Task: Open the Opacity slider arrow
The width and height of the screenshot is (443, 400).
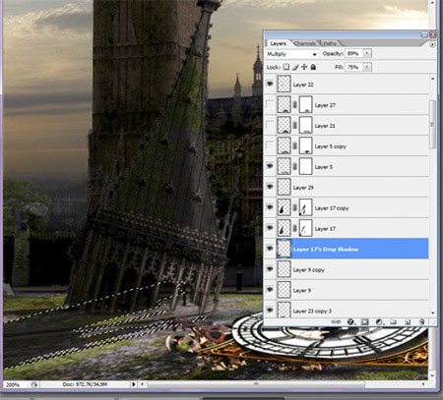Action: pos(367,53)
